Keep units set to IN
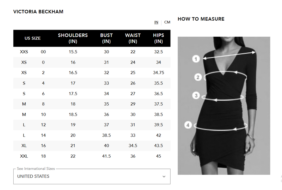This screenshot has height=190, width=282. (x=156, y=22)
